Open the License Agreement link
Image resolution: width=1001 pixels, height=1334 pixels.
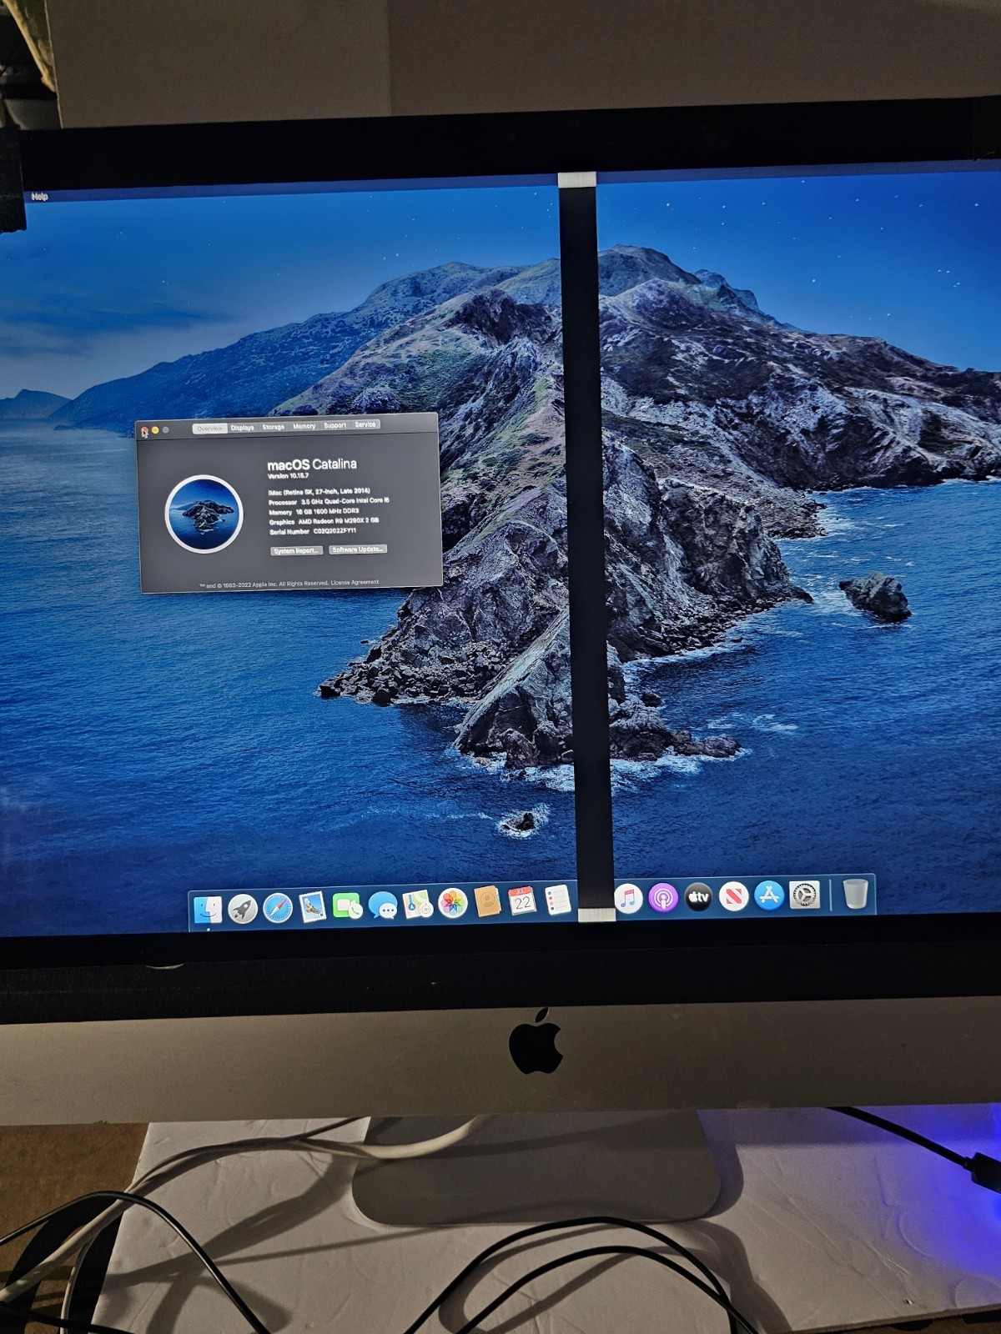[355, 583]
